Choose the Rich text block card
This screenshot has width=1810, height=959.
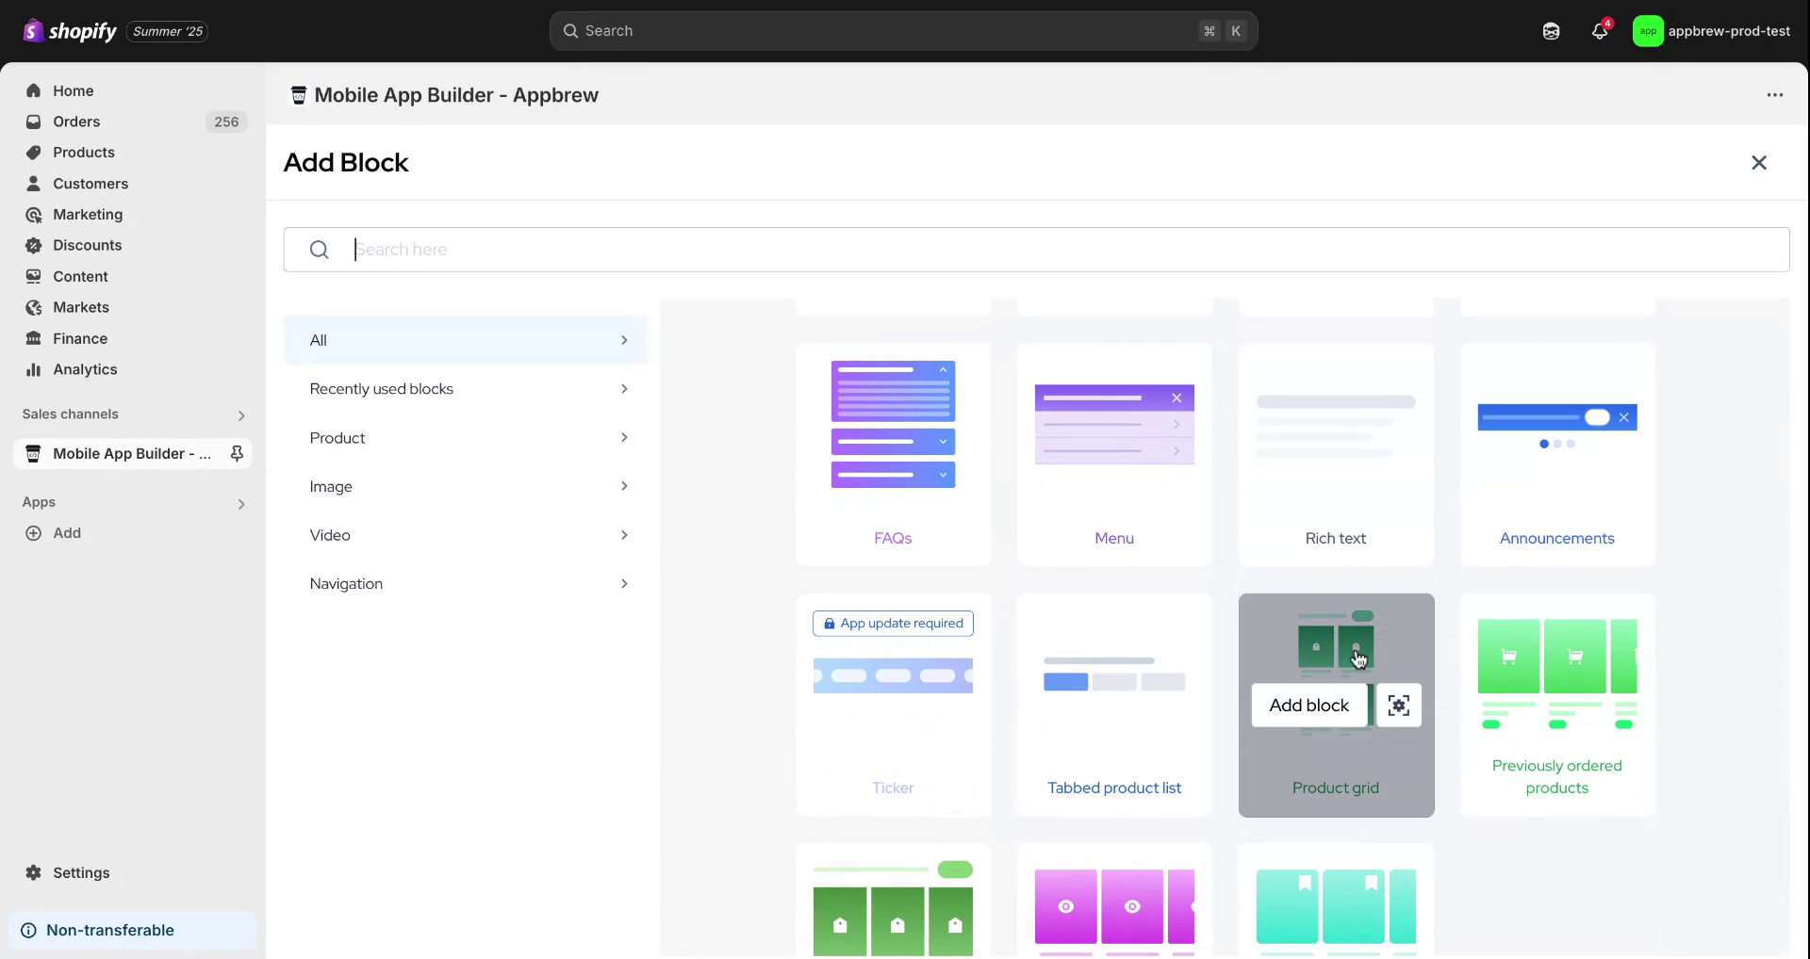(x=1337, y=455)
